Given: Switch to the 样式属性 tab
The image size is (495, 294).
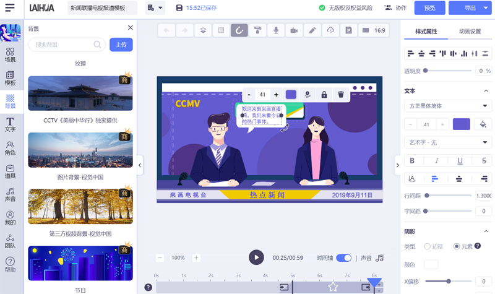Looking at the screenshot, I should [x=426, y=32].
